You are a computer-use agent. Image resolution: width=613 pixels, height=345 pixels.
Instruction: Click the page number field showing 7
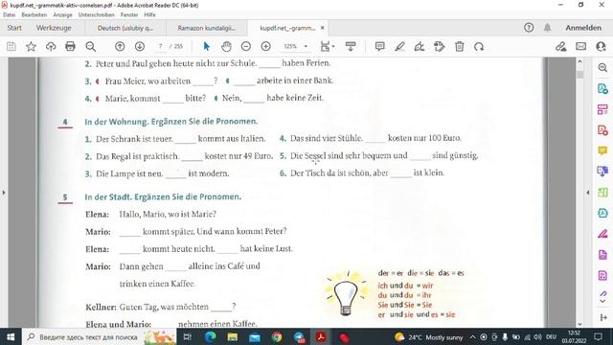click(x=160, y=46)
